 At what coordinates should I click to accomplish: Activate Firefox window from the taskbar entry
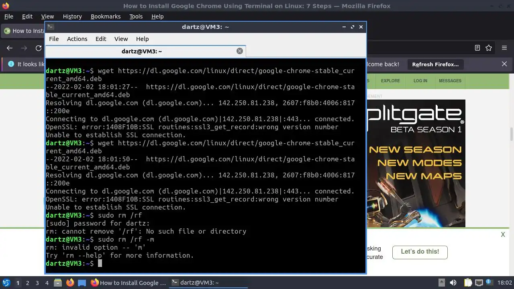[x=128, y=283]
